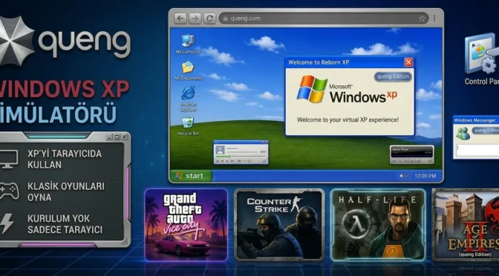Viewport: 499px width, 276px height.
Task: Bookmark the page with the star icon
Action: tap(422, 19)
